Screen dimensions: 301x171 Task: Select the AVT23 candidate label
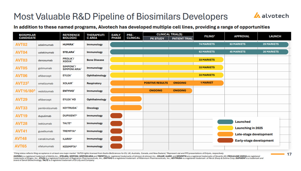tap(22, 83)
